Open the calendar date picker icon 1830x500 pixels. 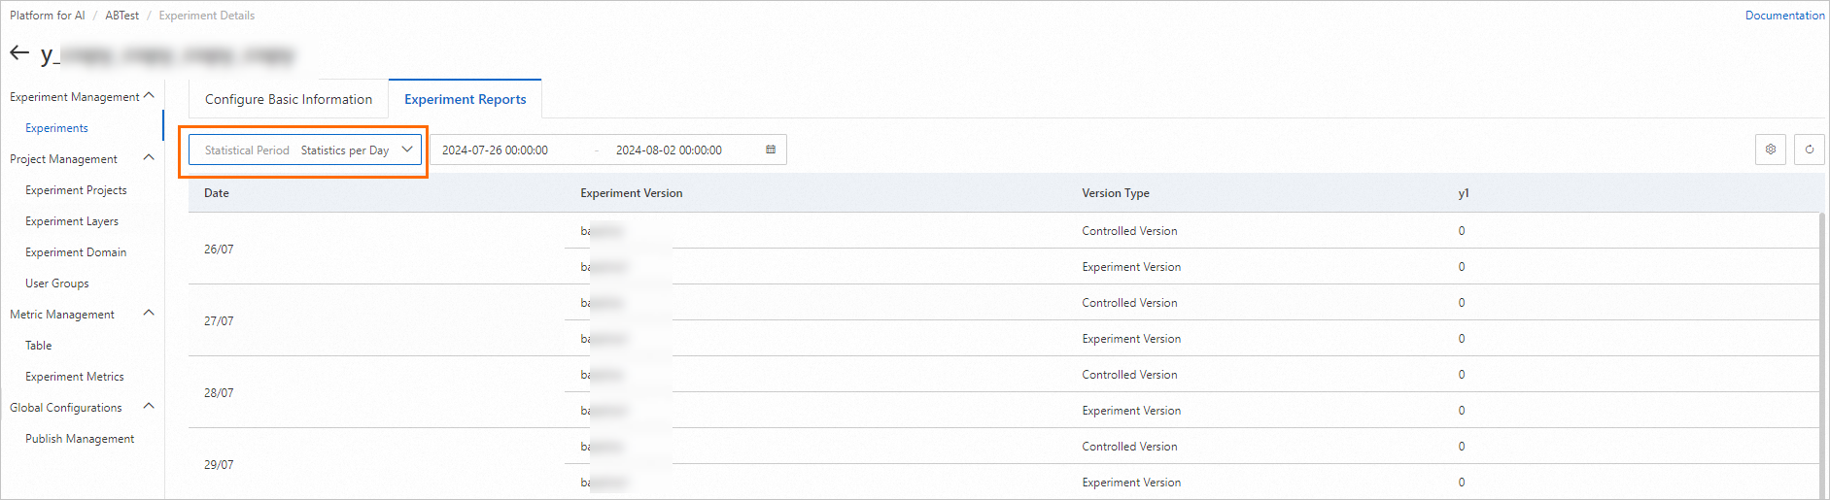tap(771, 150)
